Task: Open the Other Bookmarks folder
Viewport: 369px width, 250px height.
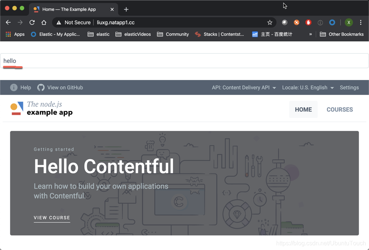Action: tap(342, 34)
